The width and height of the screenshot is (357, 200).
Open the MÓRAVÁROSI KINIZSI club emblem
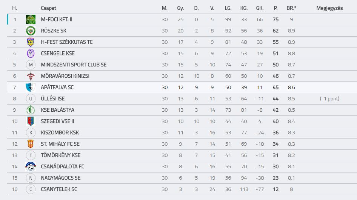(x=31, y=76)
